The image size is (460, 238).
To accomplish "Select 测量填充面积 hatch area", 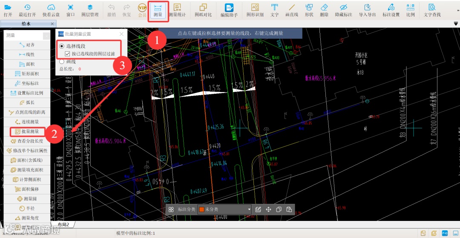I will (x=27, y=170).
